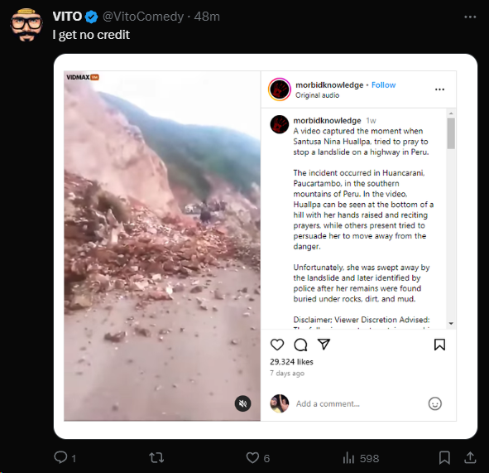Share Instagram post via paper plane

pyautogui.click(x=324, y=344)
